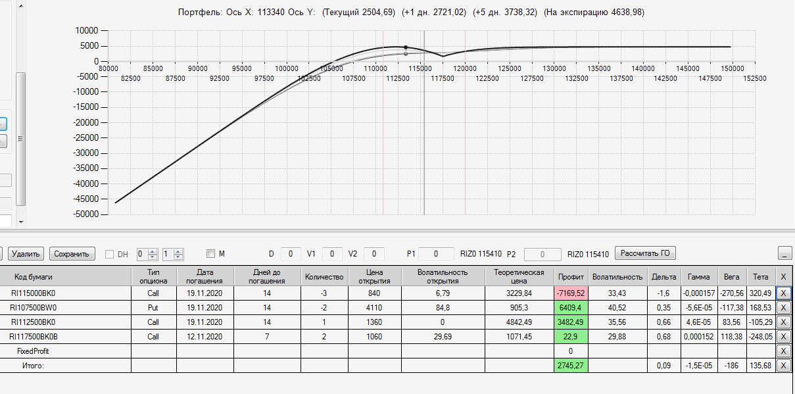Click the V1 input field
Screen dimensions: 795x394
(332, 254)
